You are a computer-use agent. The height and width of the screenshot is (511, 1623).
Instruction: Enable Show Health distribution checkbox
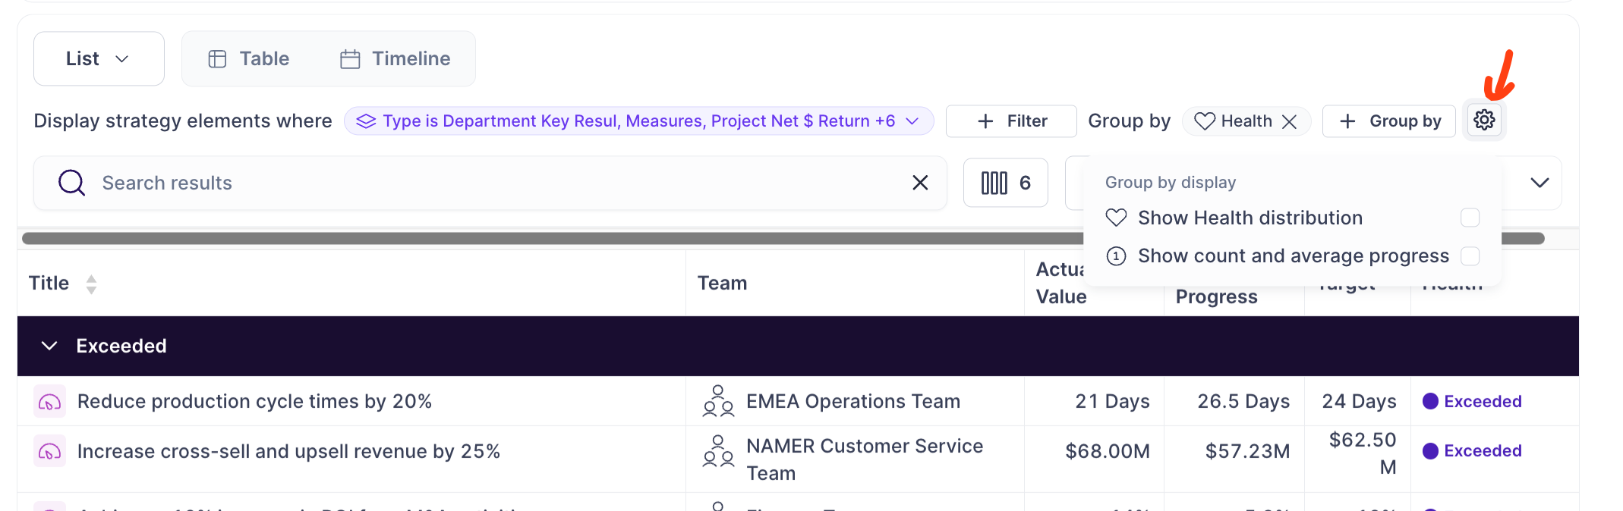pyautogui.click(x=1470, y=218)
